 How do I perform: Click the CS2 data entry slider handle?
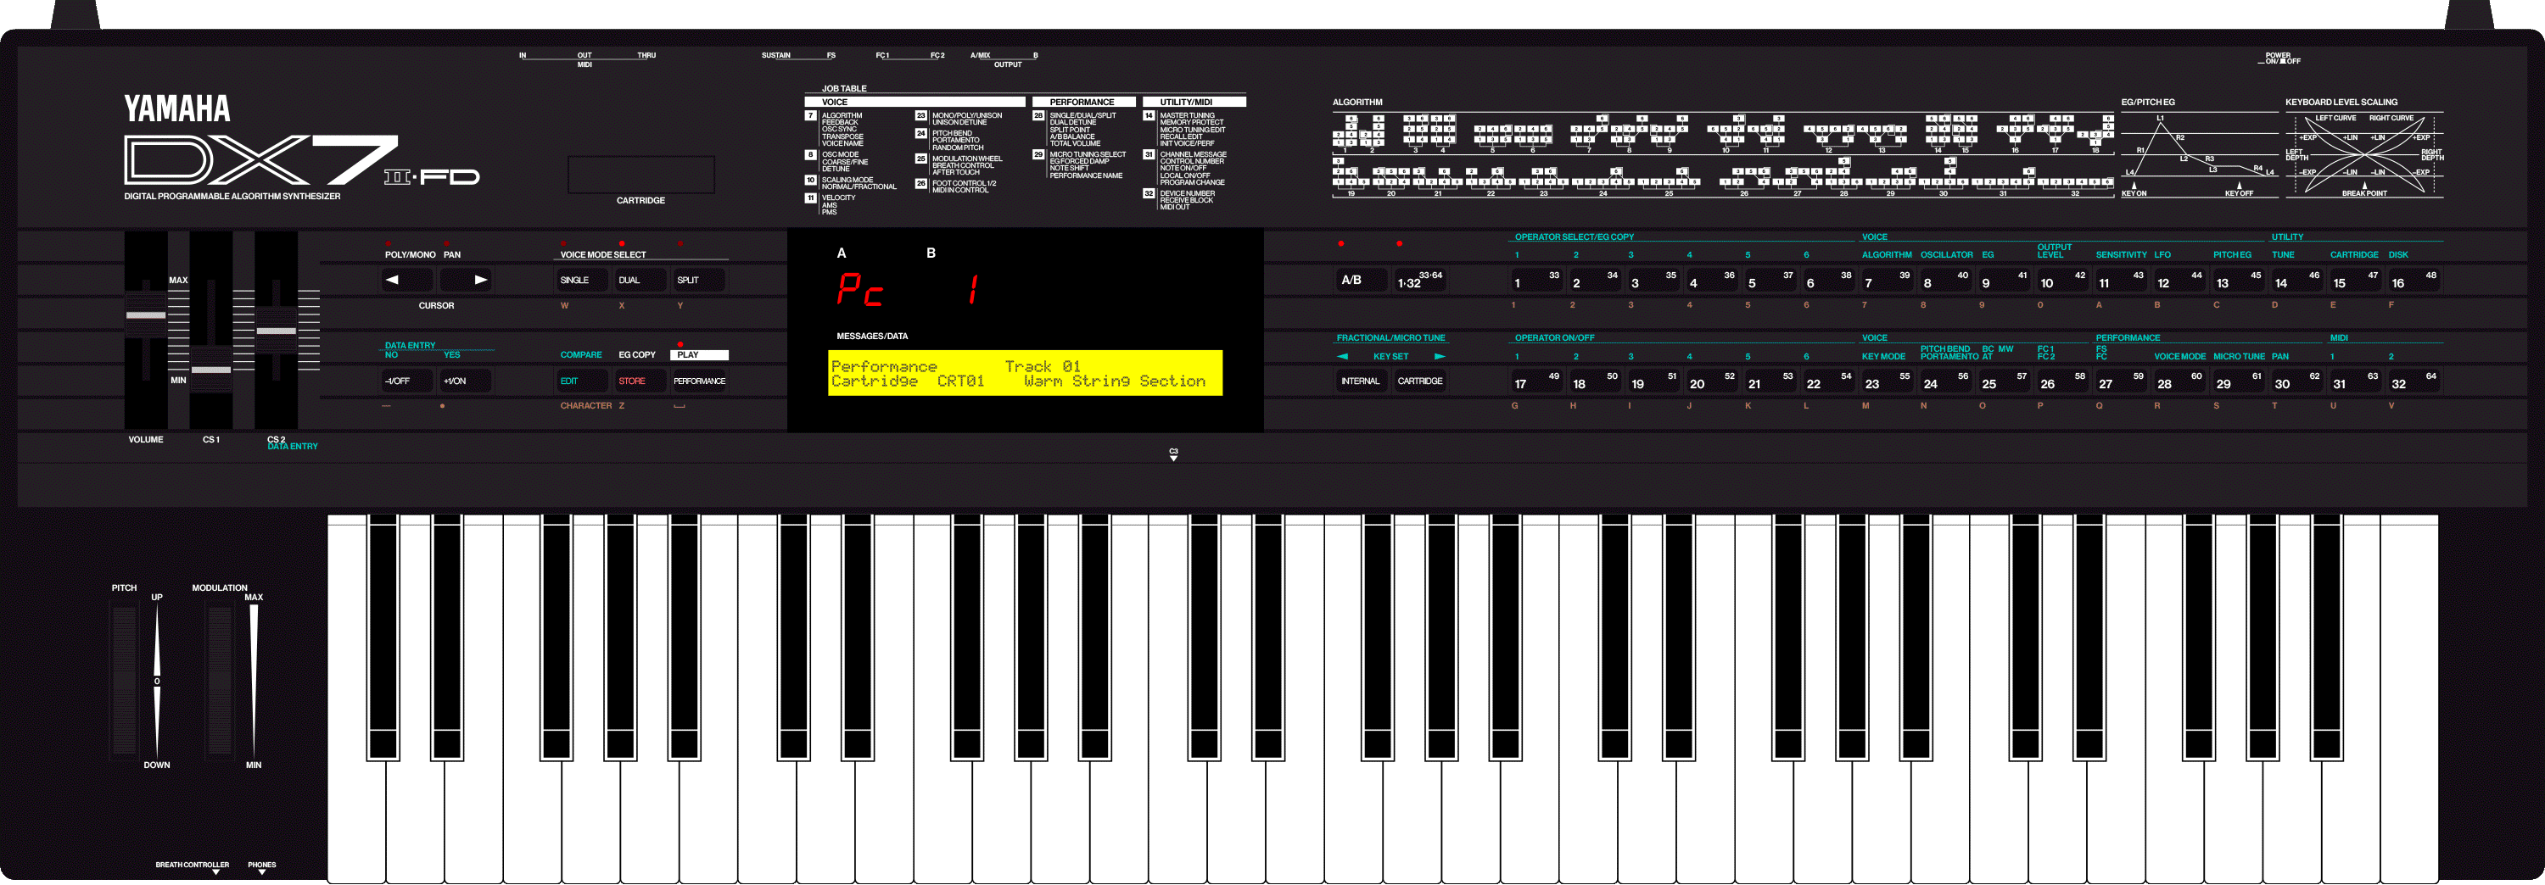click(x=276, y=331)
